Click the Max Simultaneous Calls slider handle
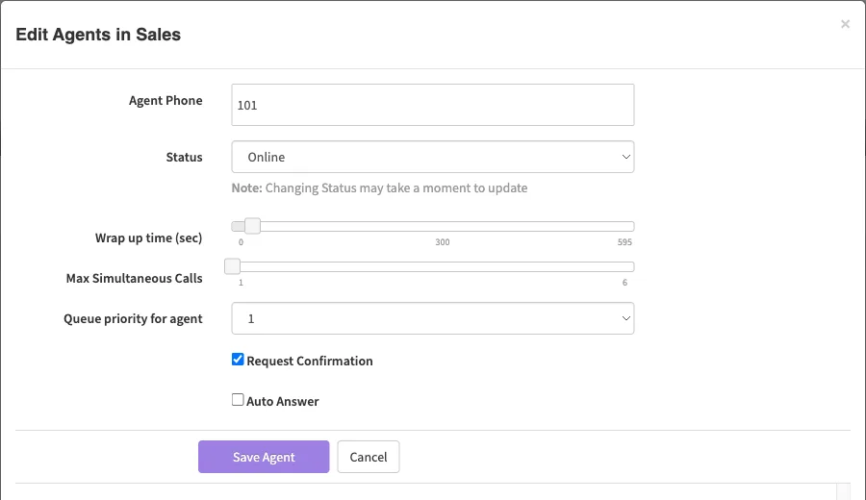The width and height of the screenshot is (866, 500). 233,266
